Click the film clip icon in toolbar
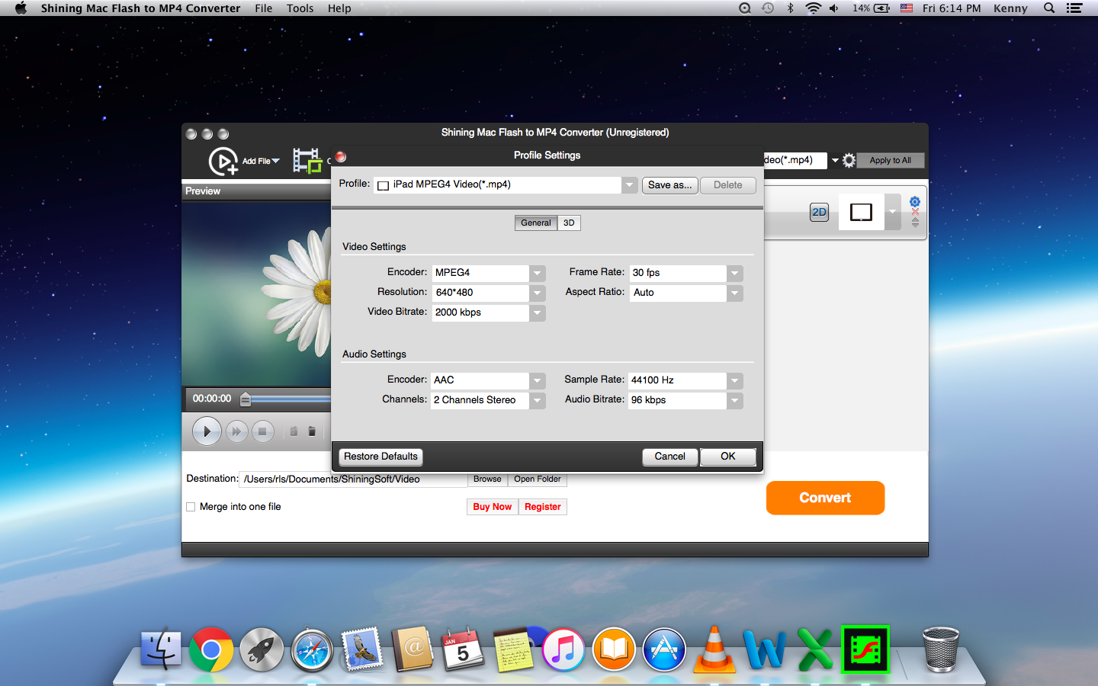Image resolution: width=1098 pixels, height=686 pixels. click(307, 161)
